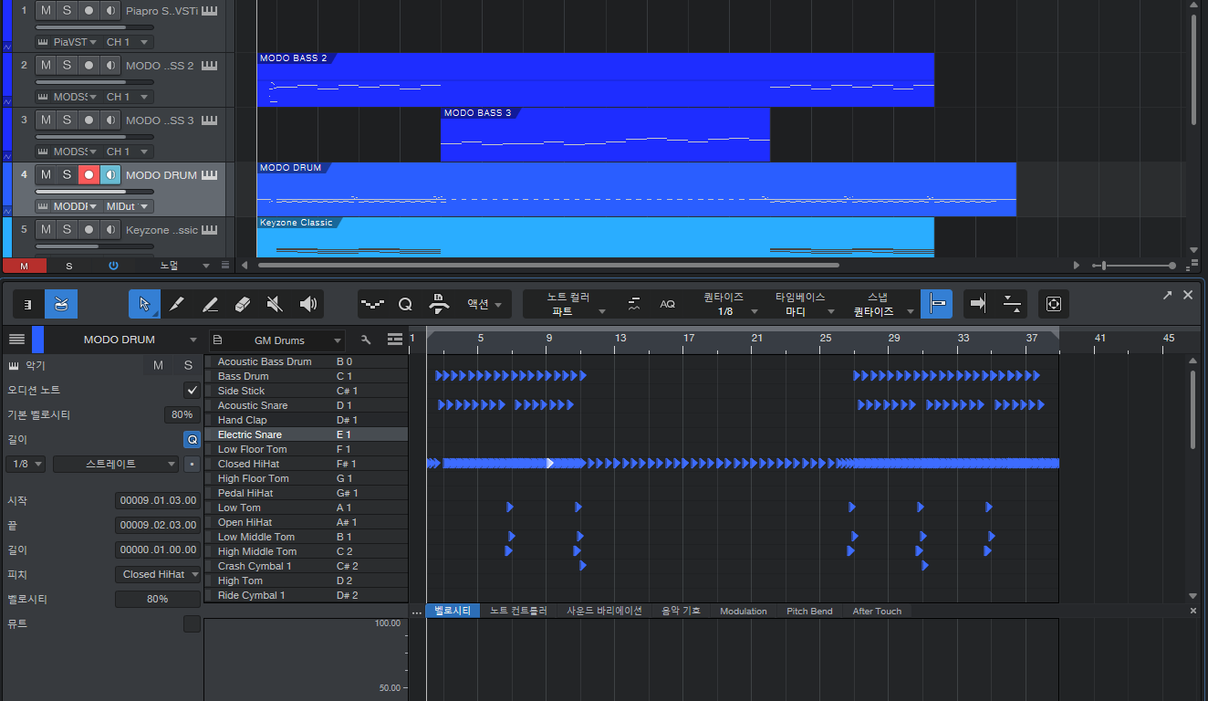Viewport: 1208px width, 701px height.
Task: Open the GM Drums map dropdown
Action: point(277,340)
